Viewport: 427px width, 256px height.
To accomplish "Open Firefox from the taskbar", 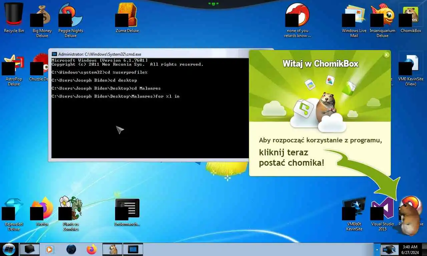I will coord(91,249).
